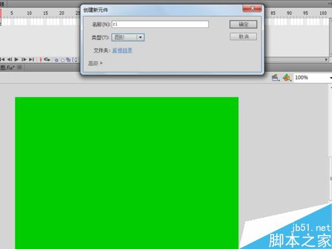
Task: Click the name input field in dialog
Action: (160, 24)
